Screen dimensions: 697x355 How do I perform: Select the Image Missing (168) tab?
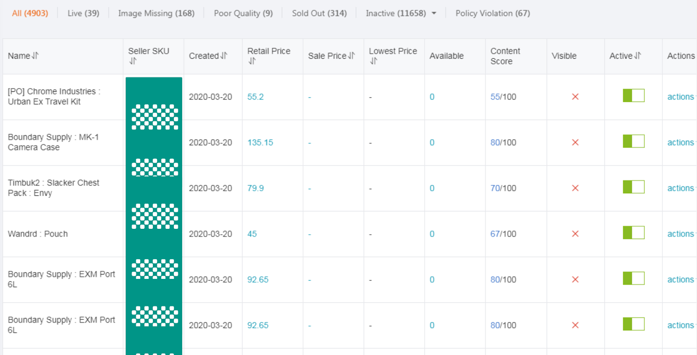coord(156,13)
